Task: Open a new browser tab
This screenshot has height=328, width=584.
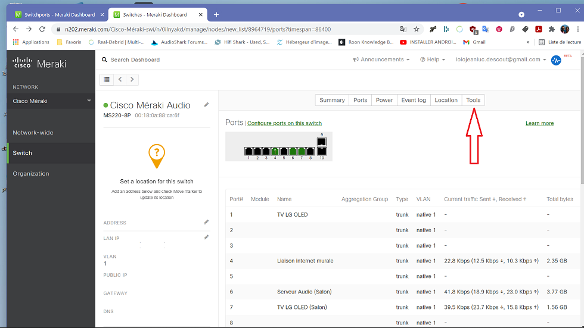Action: pos(216,14)
